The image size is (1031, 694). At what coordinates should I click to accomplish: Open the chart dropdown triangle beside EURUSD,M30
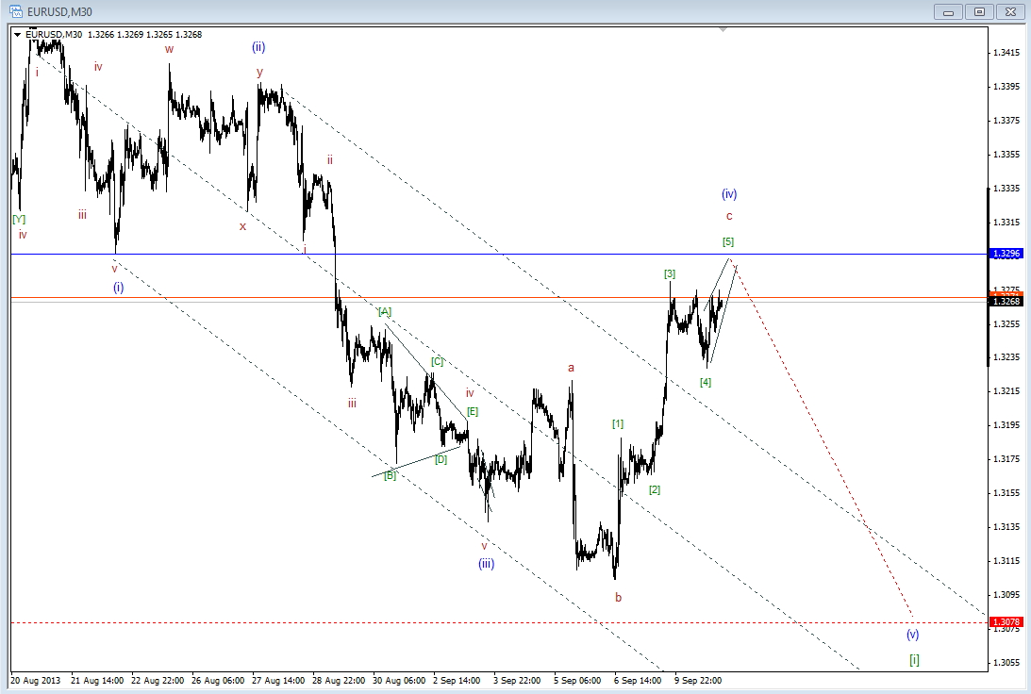18,35
